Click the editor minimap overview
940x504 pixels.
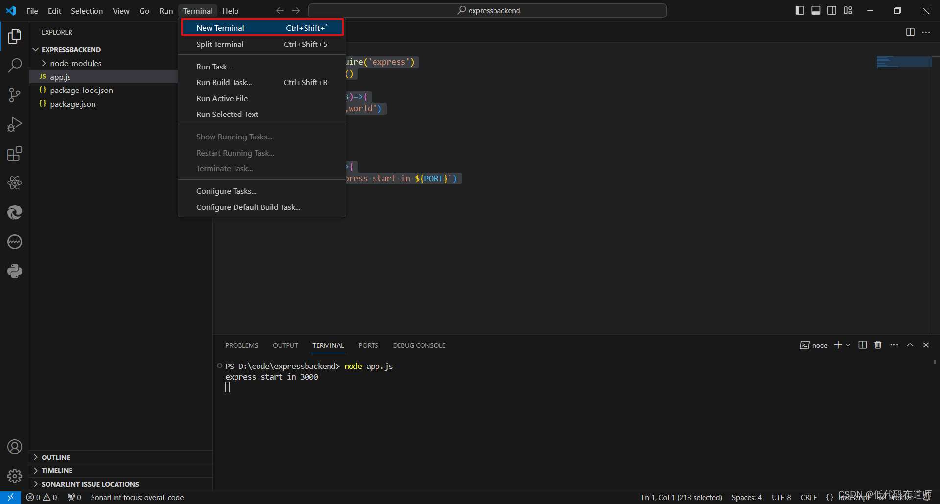904,62
